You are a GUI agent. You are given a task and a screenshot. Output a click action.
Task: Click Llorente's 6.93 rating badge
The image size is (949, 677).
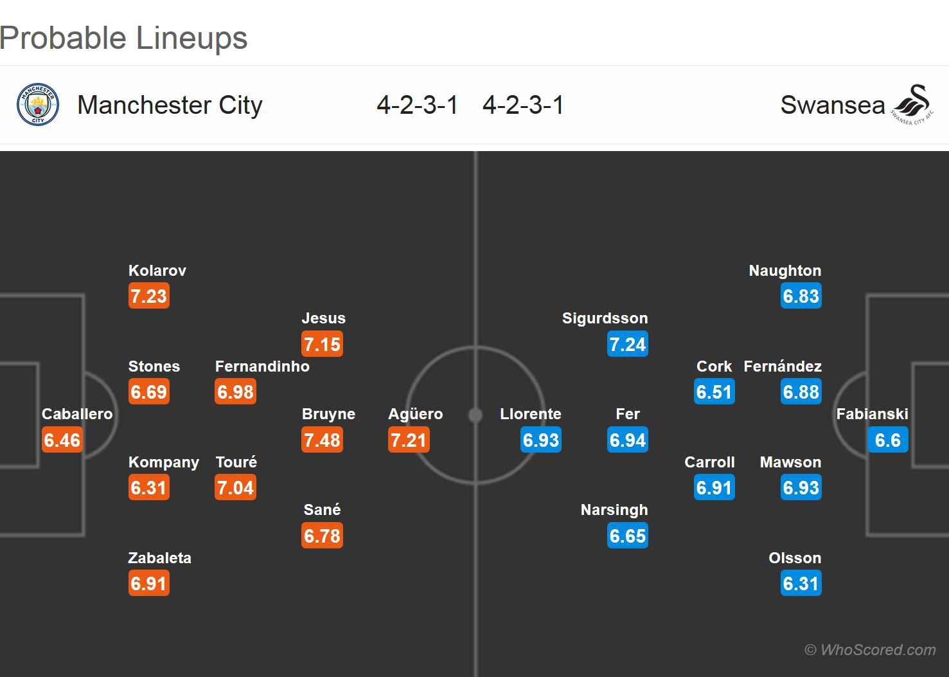pyautogui.click(x=541, y=440)
